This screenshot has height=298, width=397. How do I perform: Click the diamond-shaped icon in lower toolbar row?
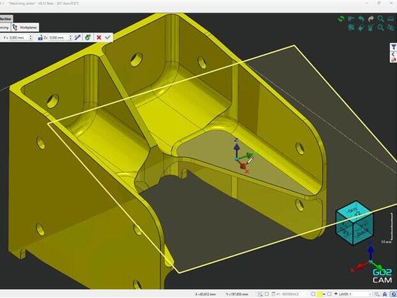click(361, 27)
